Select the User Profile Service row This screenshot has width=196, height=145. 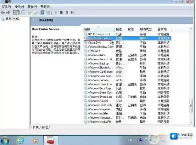pos(127,38)
